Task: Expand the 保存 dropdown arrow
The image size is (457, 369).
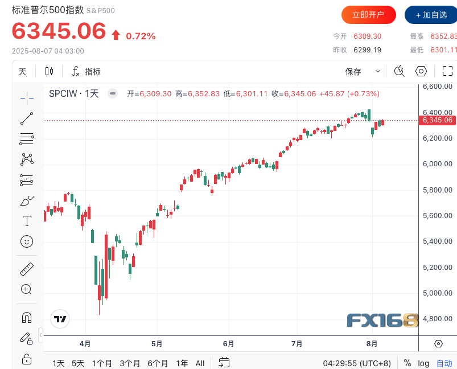Action: 377,71
